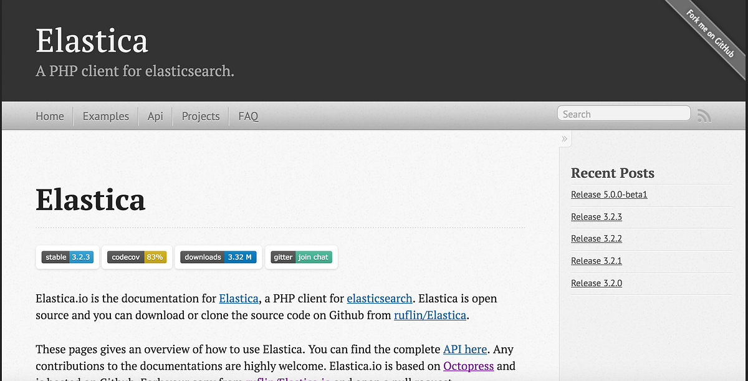
Task: Open the RSS feed icon
Action: [704, 115]
